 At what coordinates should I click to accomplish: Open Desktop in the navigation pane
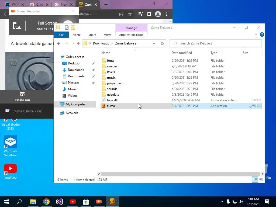pos(74,63)
